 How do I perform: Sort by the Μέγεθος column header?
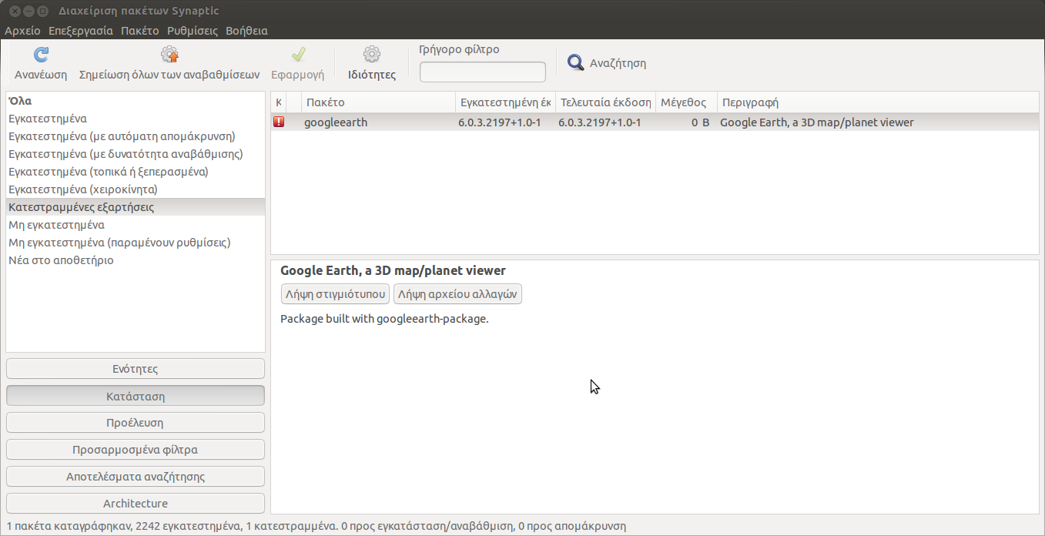[686, 102]
